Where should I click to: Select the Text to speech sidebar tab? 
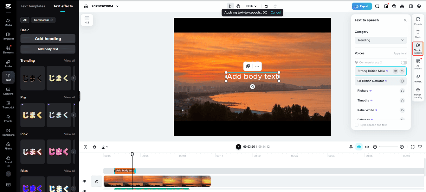(418, 48)
